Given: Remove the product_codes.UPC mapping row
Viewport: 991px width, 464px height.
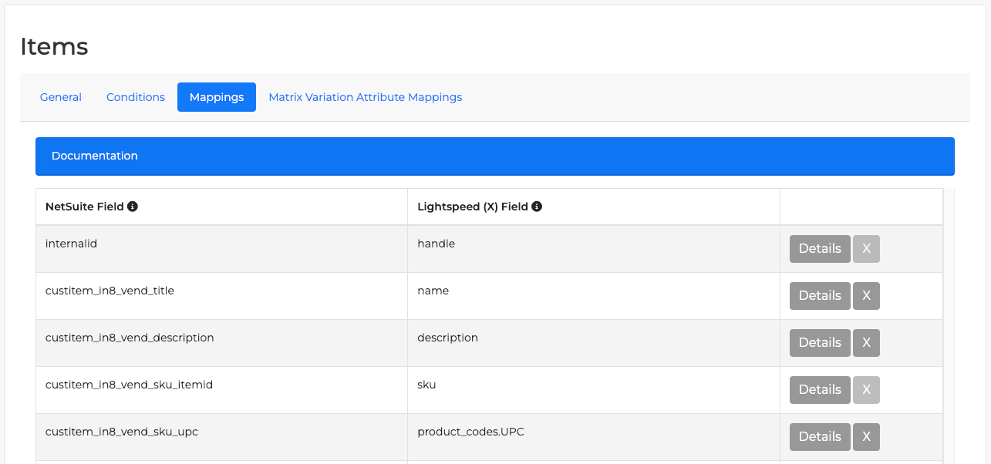Looking at the screenshot, I should pyautogui.click(x=866, y=437).
